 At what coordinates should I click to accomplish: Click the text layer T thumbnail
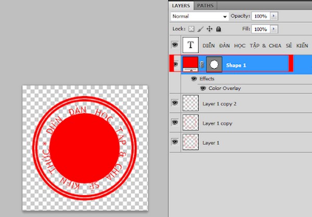click(190, 45)
